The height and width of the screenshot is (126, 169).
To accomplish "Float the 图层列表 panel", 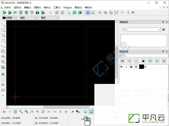I will coord(163,51).
